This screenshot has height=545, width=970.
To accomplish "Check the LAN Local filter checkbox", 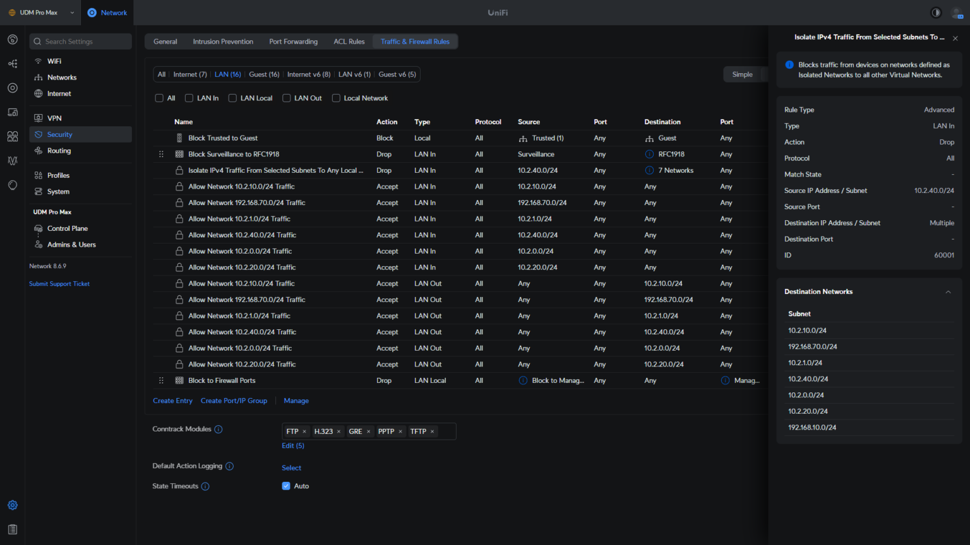I will point(232,98).
